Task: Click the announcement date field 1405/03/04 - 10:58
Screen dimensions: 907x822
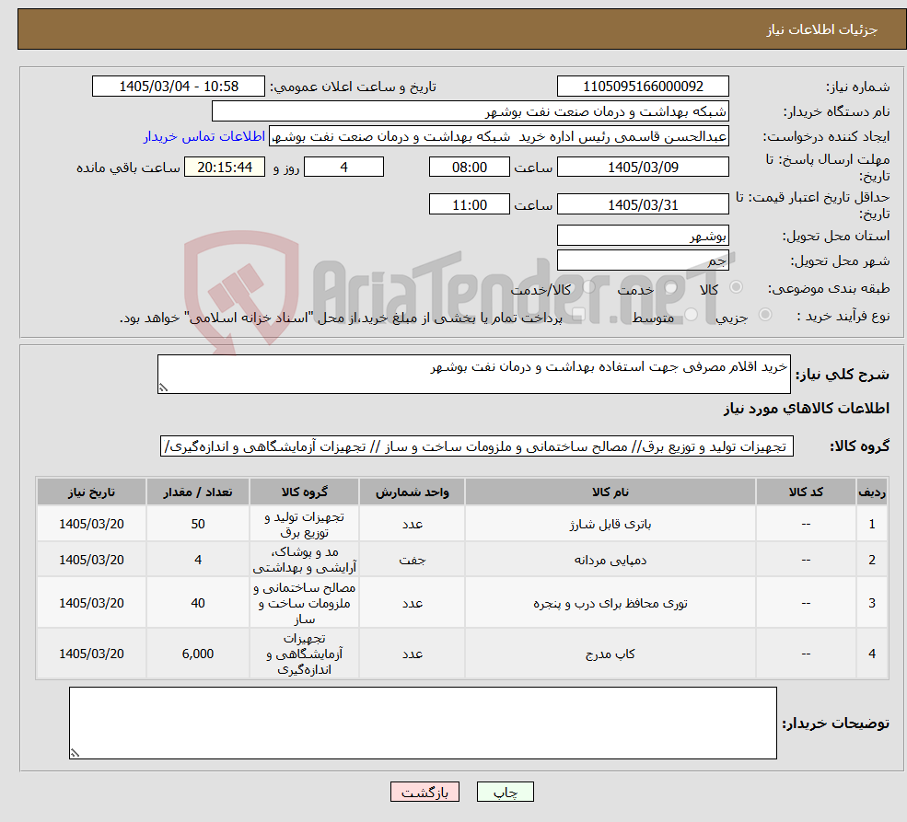Action: [178, 87]
